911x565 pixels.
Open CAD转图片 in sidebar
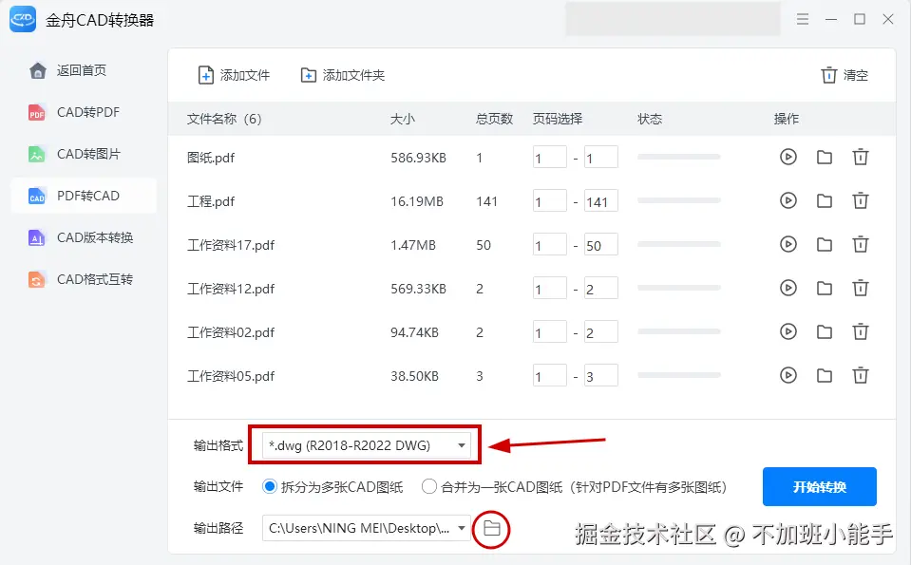85,154
